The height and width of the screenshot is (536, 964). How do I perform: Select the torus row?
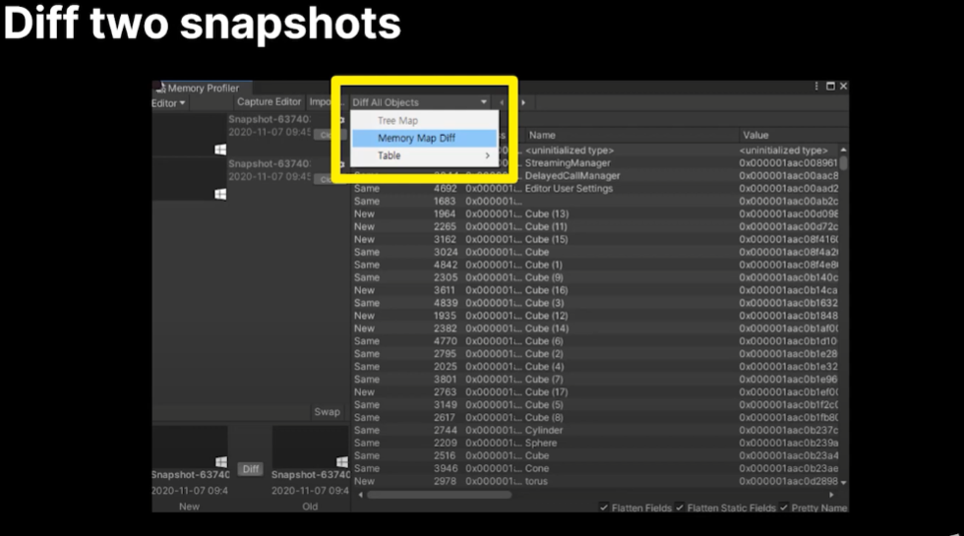(x=595, y=481)
